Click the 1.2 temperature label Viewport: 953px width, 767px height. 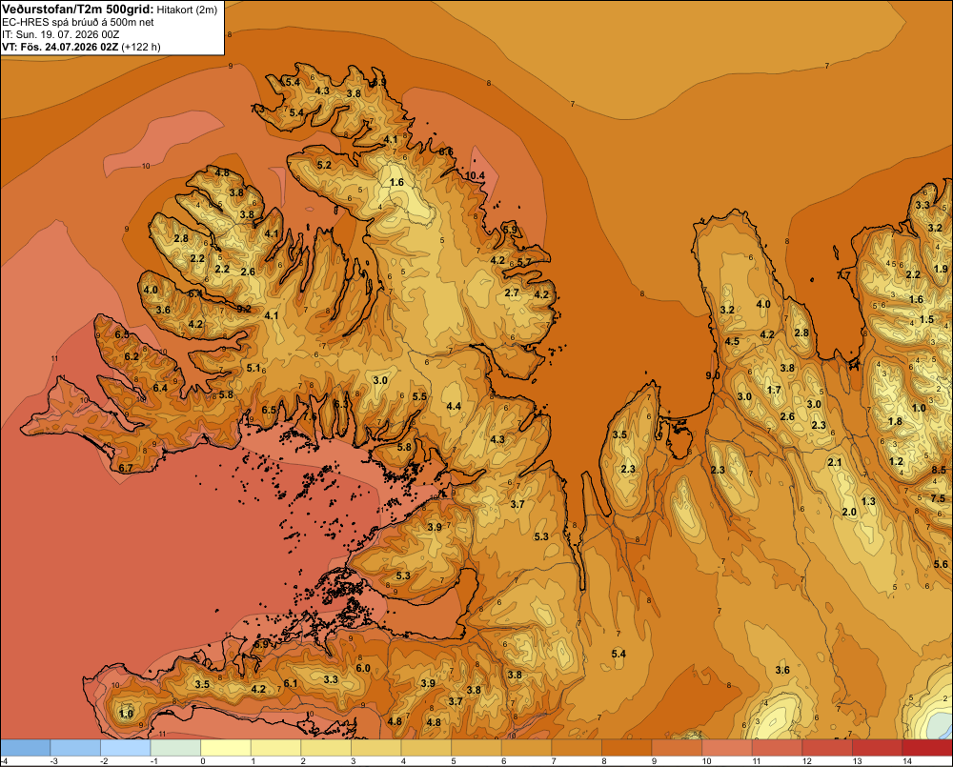897,461
